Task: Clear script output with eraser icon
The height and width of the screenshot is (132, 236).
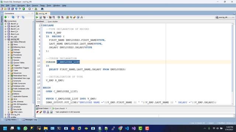Action: point(41,112)
